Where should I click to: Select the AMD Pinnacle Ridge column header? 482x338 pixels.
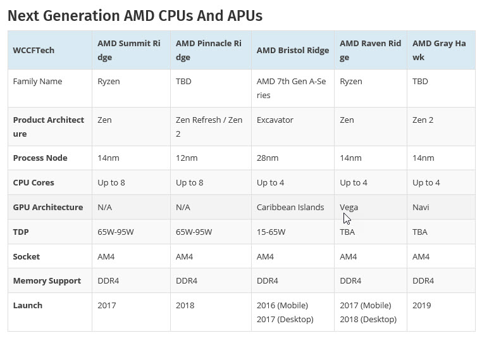208,50
